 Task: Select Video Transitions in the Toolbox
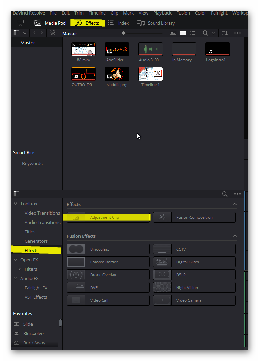click(x=42, y=213)
